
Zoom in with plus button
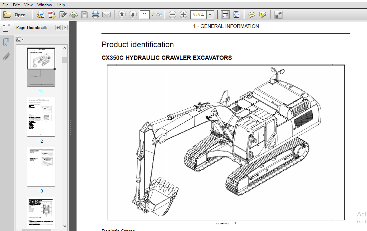[184, 15]
